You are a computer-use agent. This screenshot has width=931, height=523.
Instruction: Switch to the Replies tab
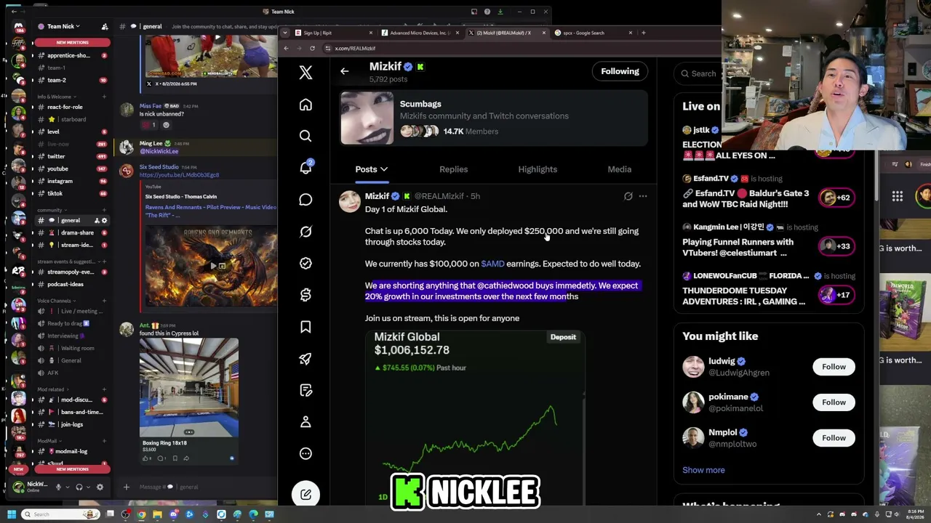tap(453, 169)
